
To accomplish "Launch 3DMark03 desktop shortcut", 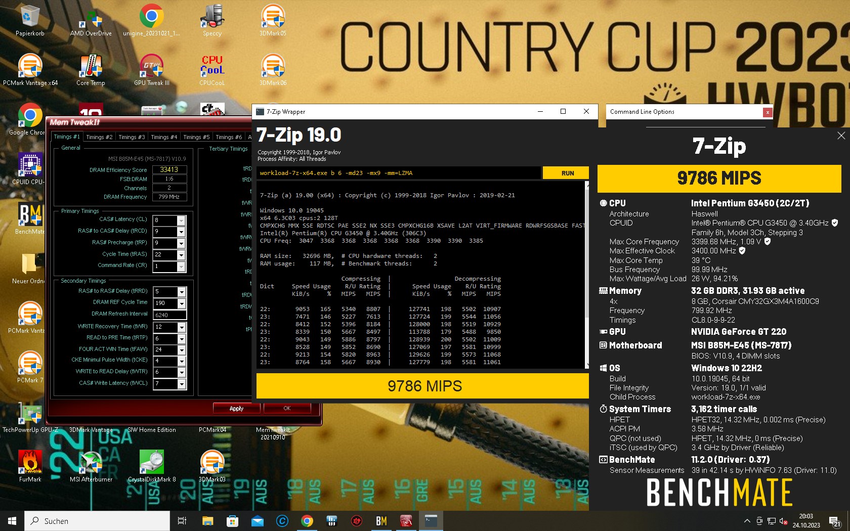I will point(212,466).
